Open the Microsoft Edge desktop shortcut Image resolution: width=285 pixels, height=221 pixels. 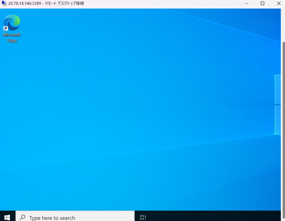[12, 28]
